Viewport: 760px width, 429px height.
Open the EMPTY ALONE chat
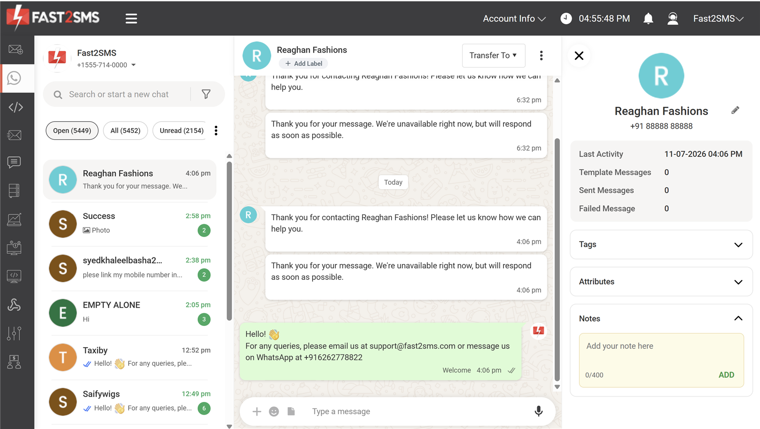point(129,313)
